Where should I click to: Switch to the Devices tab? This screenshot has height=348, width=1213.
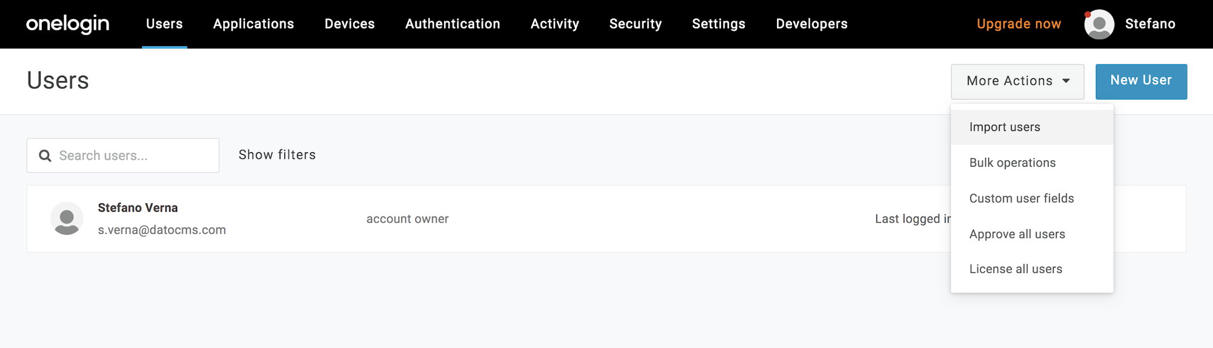[349, 24]
